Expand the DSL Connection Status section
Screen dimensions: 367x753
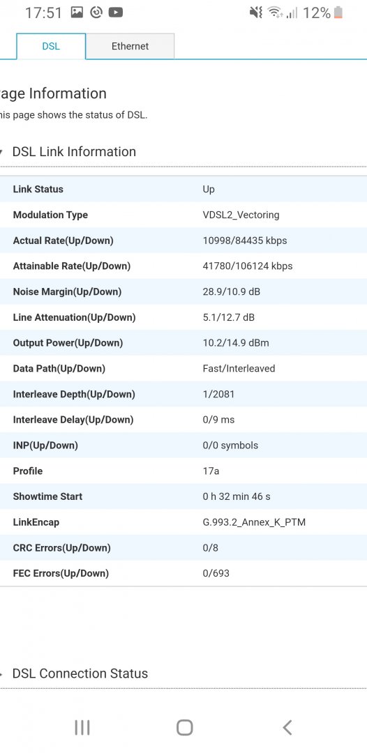[74, 674]
